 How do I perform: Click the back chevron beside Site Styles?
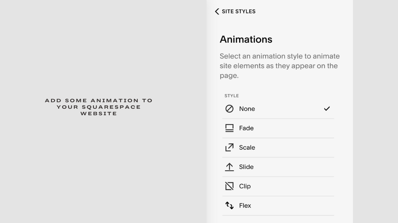click(x=217, y=11)
